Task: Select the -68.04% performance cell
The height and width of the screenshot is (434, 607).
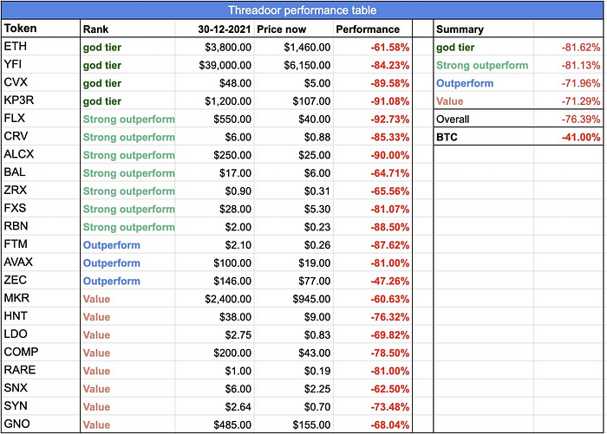Action: click(x=372, y=424)
